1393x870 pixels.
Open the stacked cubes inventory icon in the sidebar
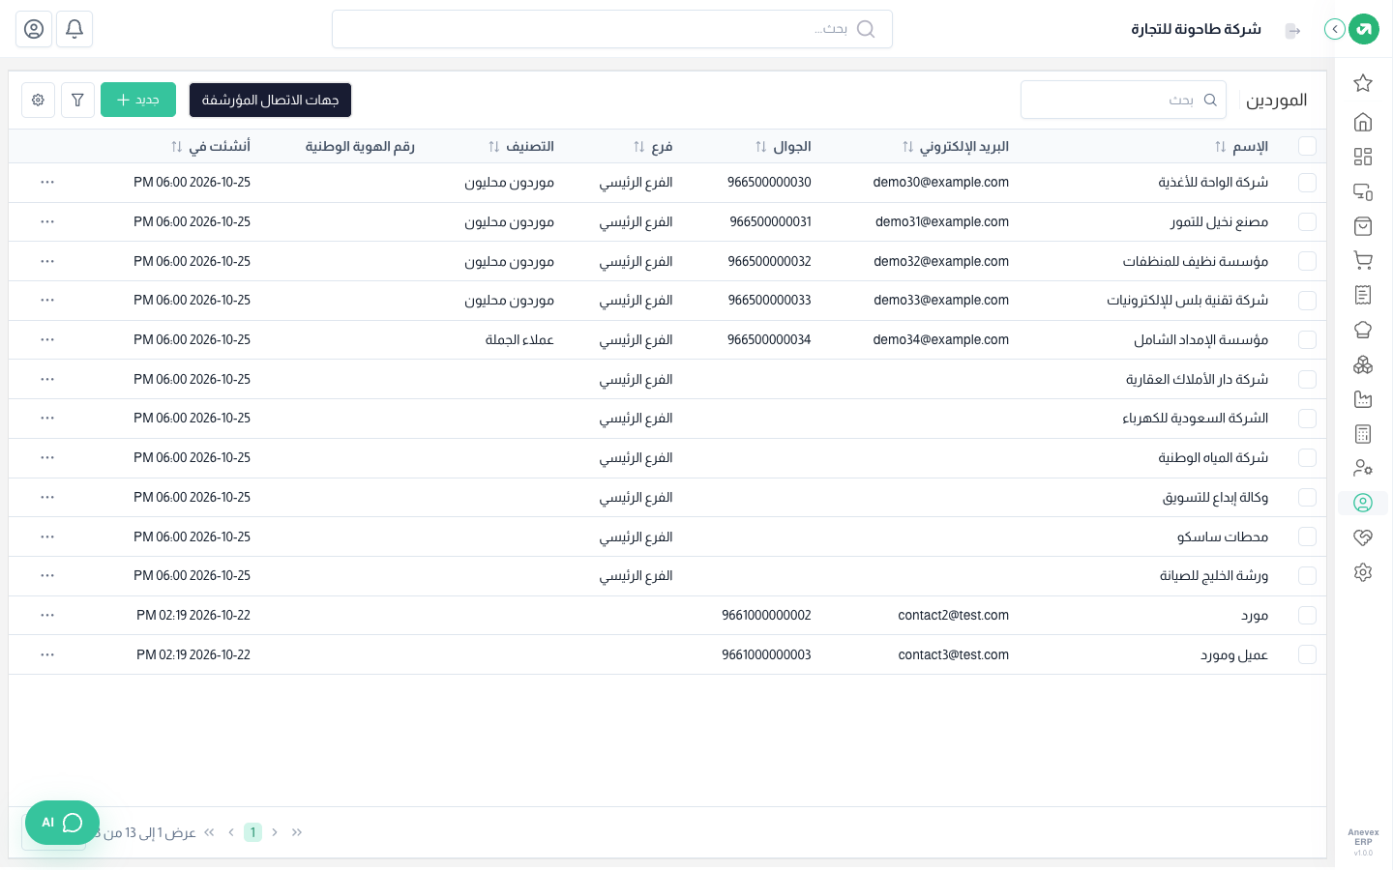(x=1363, y=364)
